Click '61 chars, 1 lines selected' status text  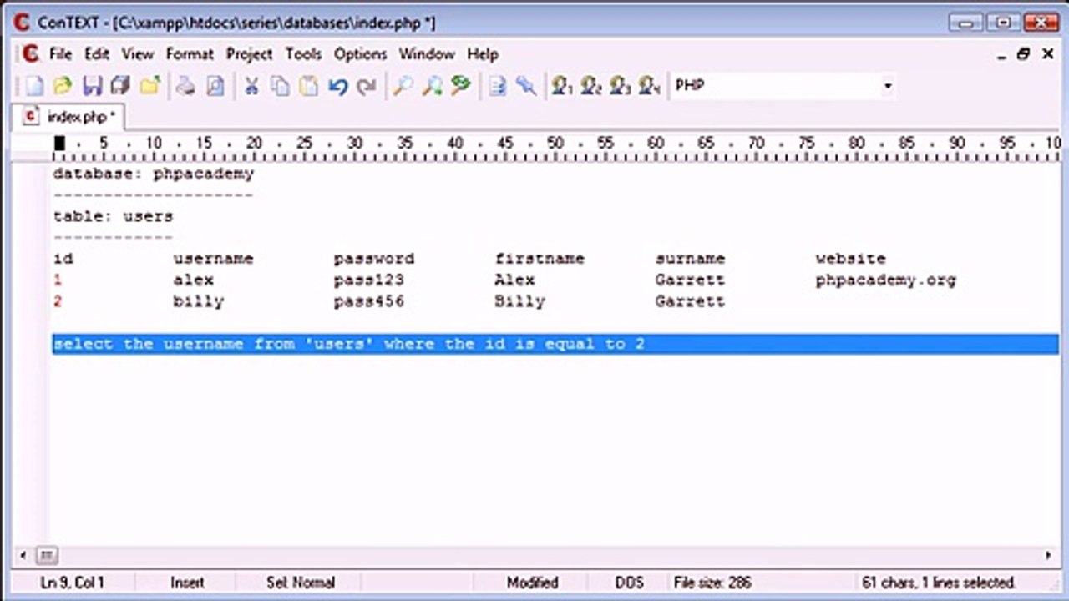939,583
